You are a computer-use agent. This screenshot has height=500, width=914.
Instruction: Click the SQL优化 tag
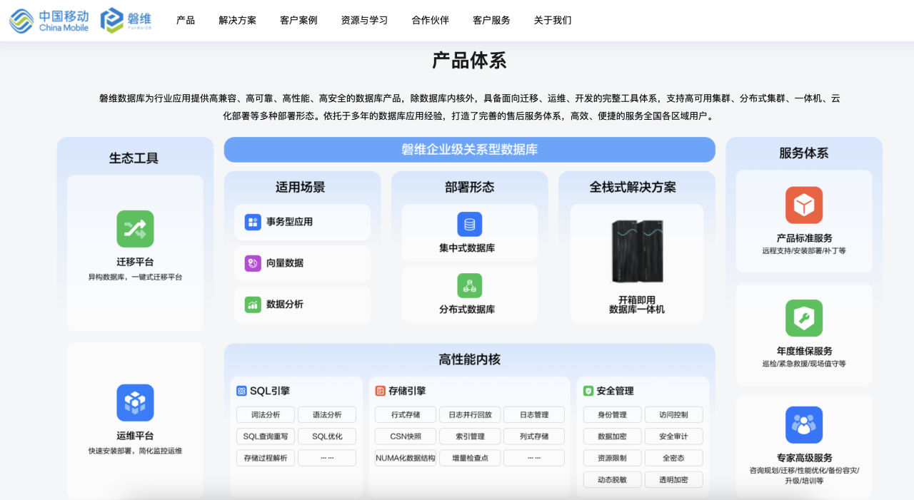327,437
